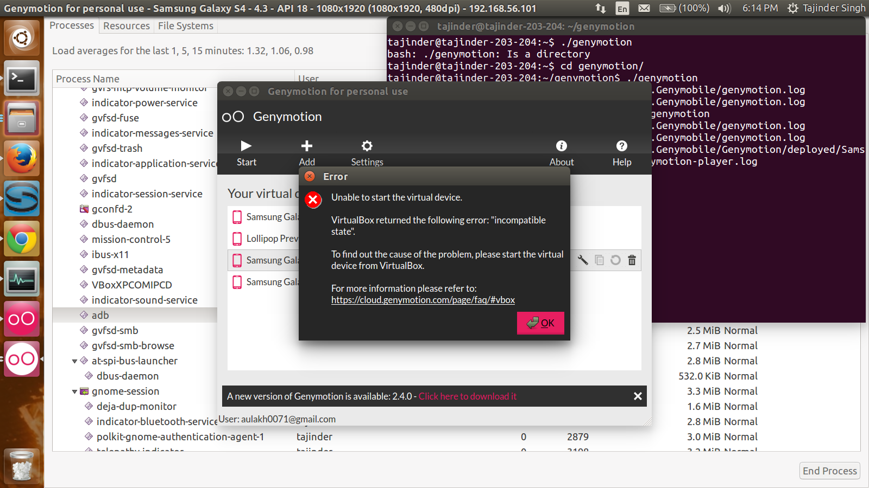Viewport: 869px width, 488px height.
Task: Open the Trash in the launcher
Action: (22, 466)
